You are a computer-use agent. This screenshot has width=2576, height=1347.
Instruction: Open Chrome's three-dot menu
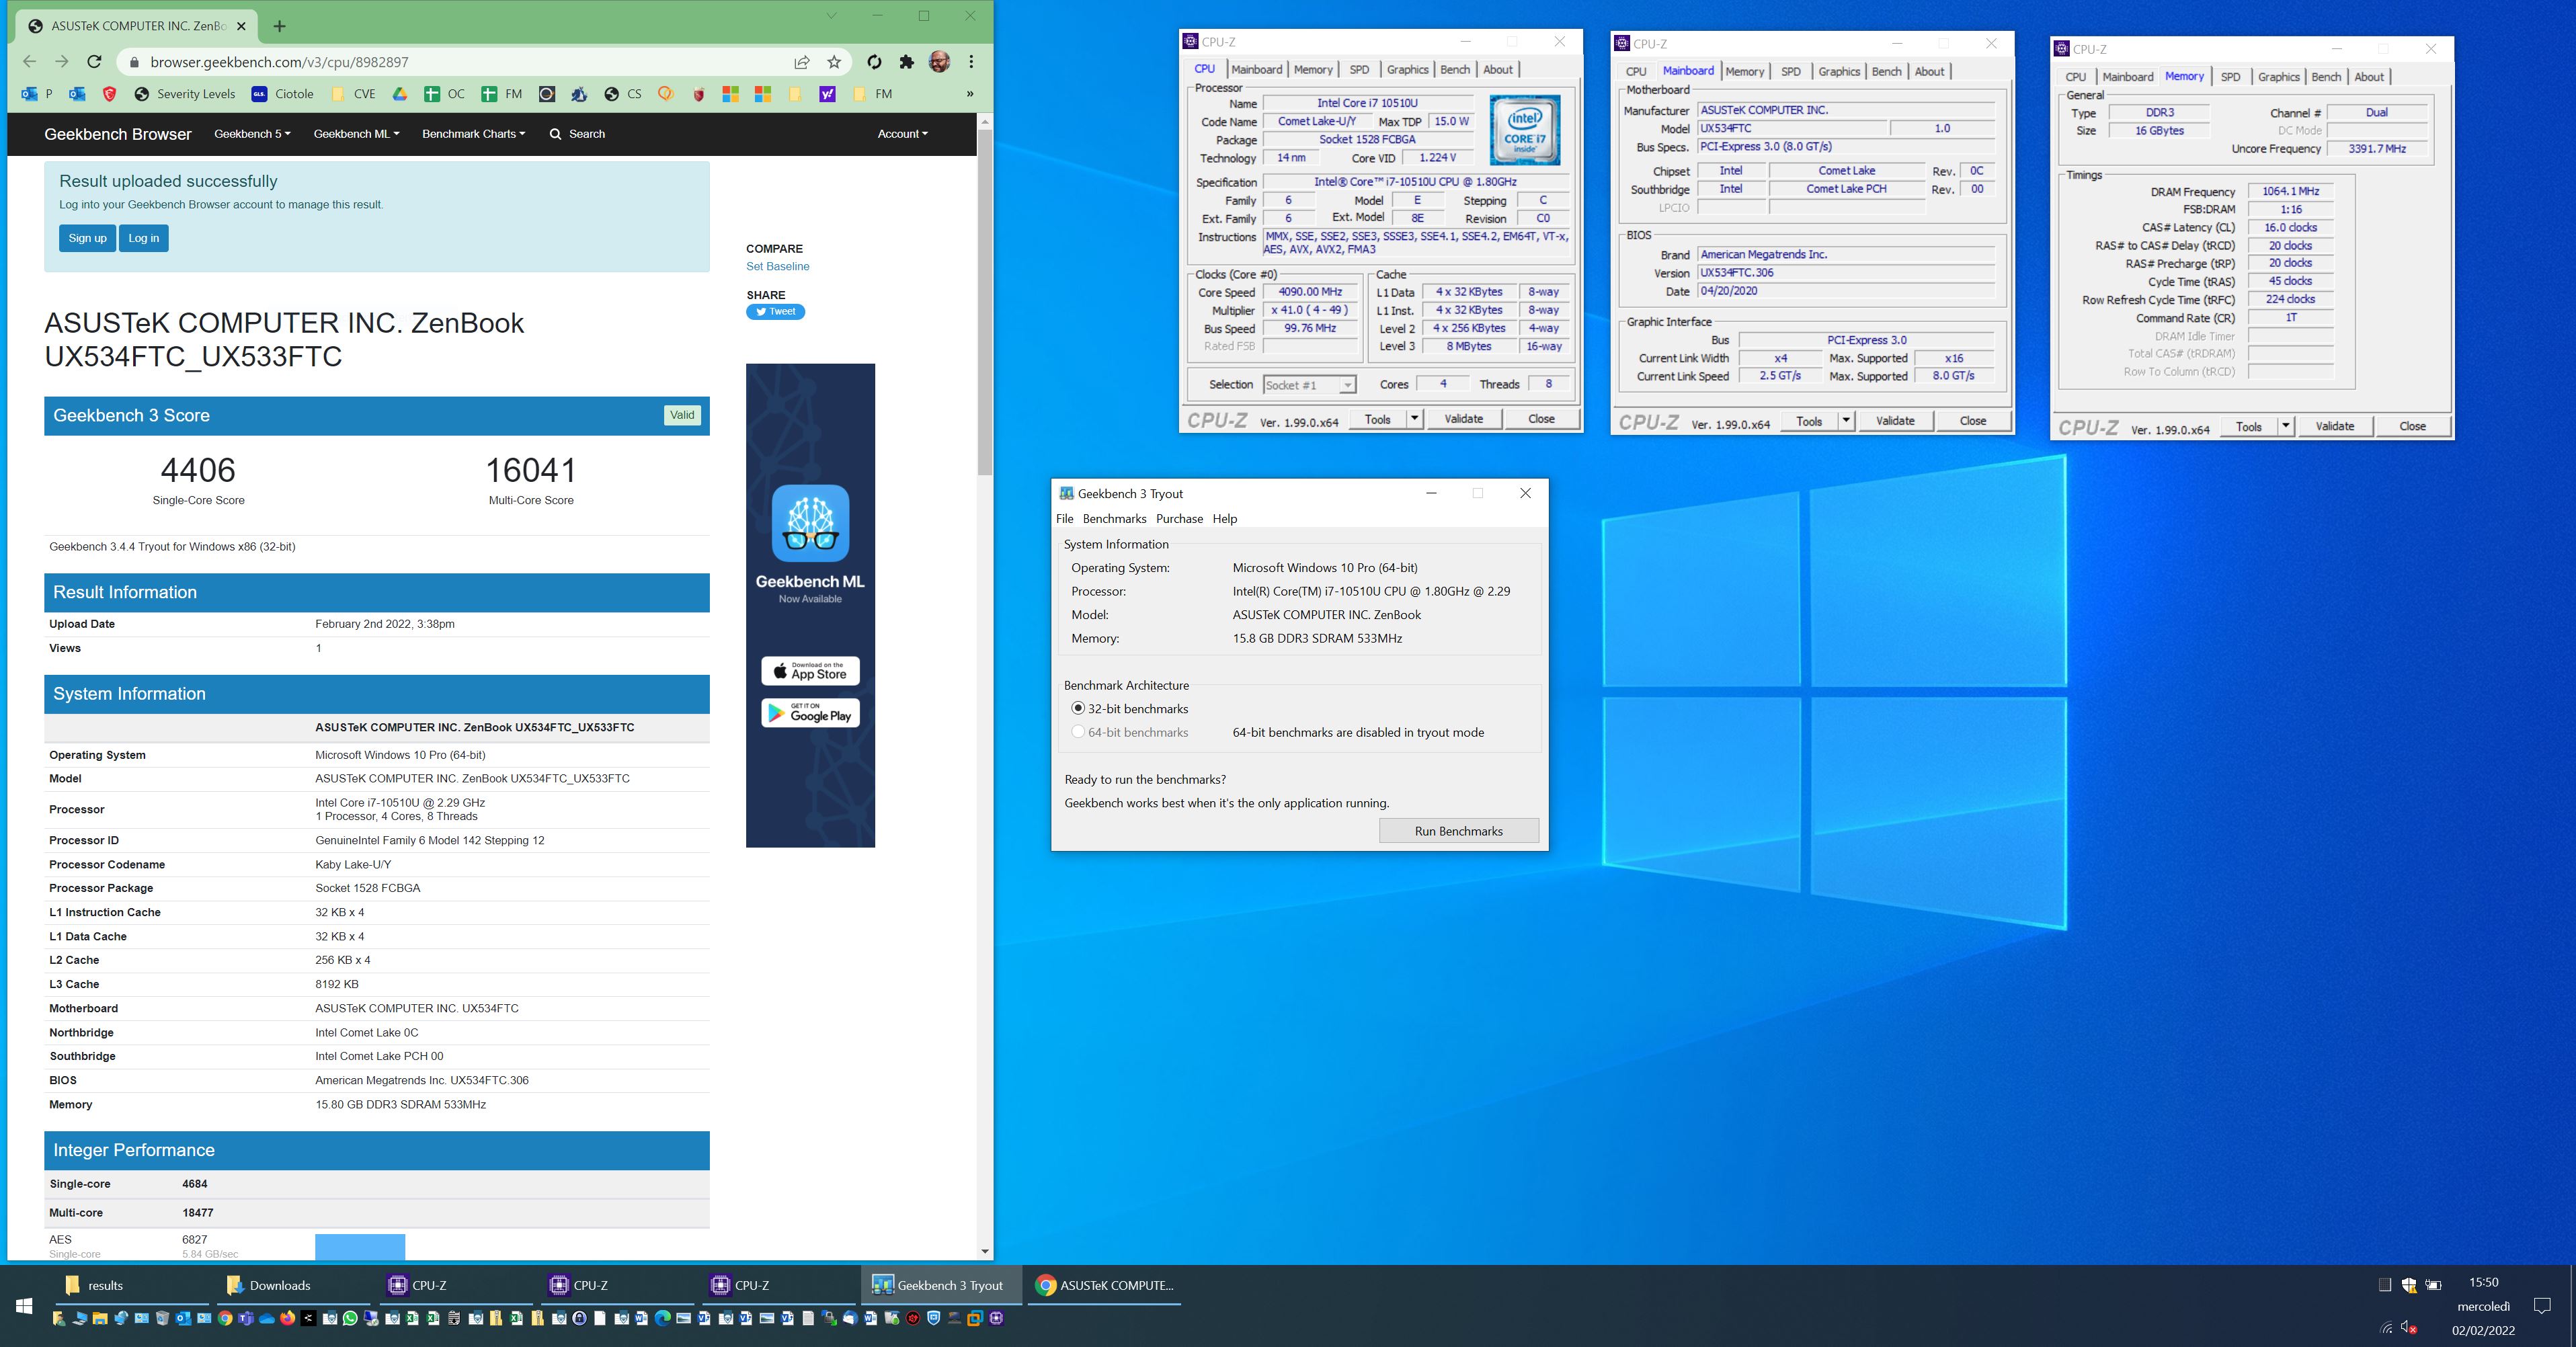click(971, 62)
